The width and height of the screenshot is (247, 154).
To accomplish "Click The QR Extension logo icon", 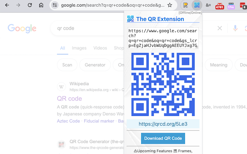I will [x=130, y=19].
